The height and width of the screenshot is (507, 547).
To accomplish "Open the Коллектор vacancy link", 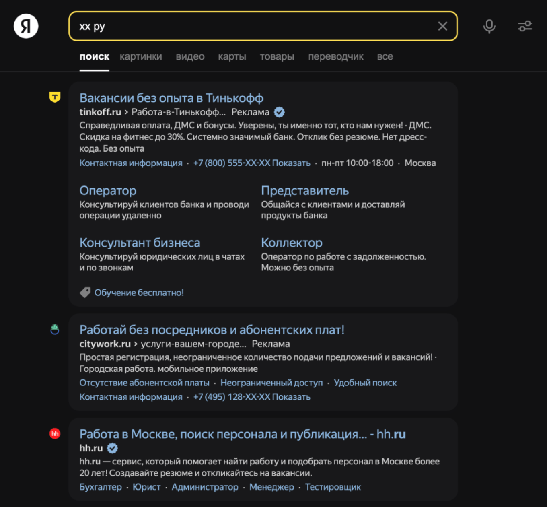I will point(292,243).
